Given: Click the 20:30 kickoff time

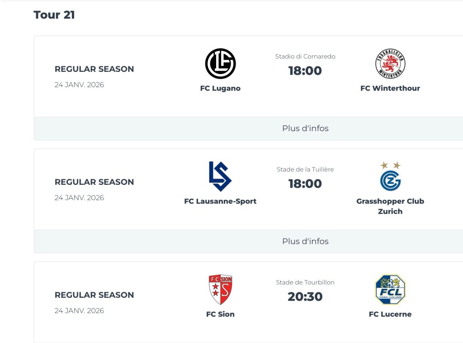Looking at the screenshot, I should [305, 297].
